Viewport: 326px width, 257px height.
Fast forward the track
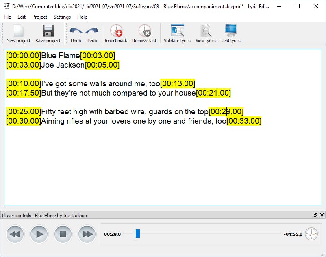pos(87,234)
